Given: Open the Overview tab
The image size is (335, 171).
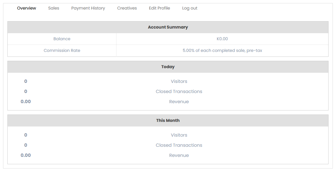Looking at the screenshot, I should click(27, 8).
